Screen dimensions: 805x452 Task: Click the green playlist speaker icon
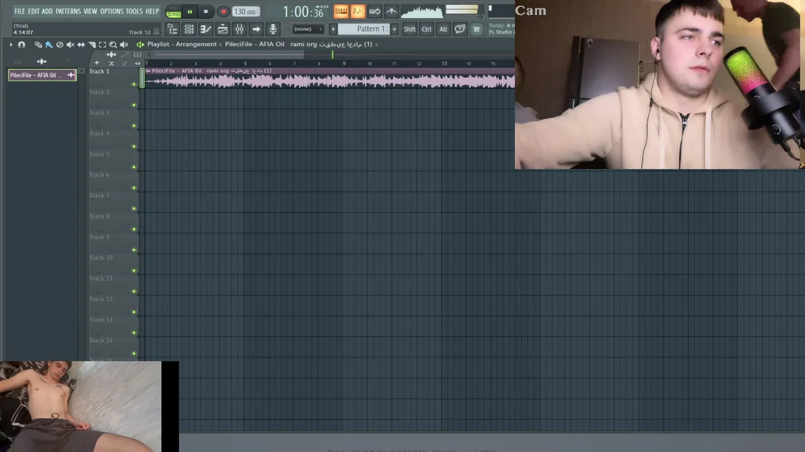point(140,45)
